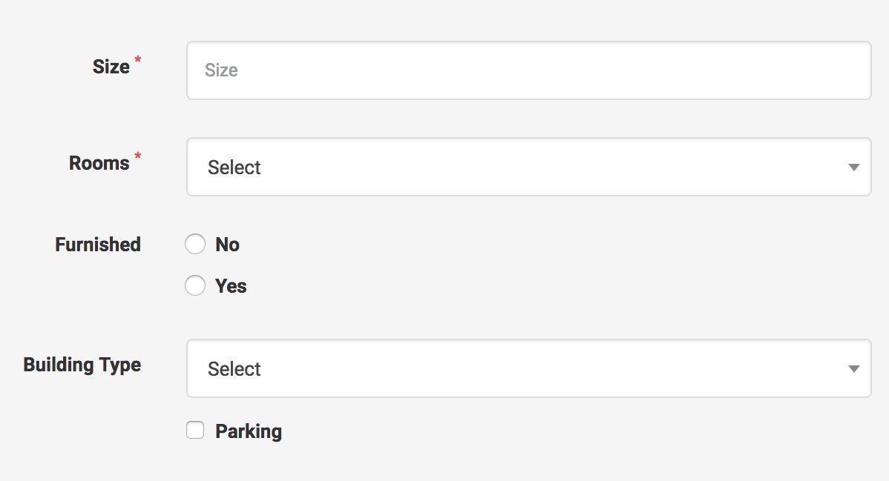The width and height of the screenshot is (889, 481).
Task: Click "Select" placeholder text in Building Type field
Action: point(234,369)
